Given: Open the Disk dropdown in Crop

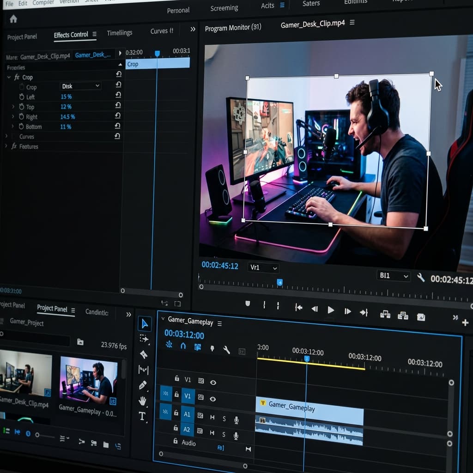Looking at the screenshot, I should click(80, 86).
